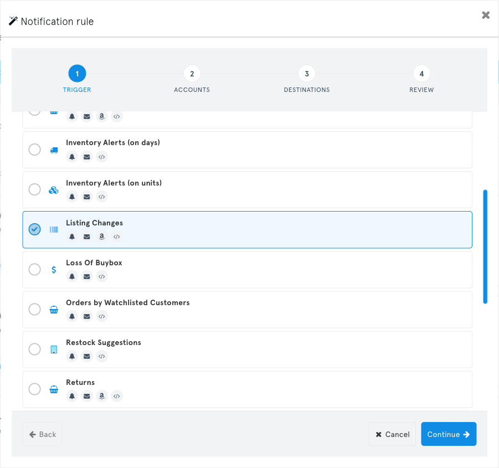
Task: Select Loss Of Buybox radio button
Action: pyautogui.click(x=35, y=270)
